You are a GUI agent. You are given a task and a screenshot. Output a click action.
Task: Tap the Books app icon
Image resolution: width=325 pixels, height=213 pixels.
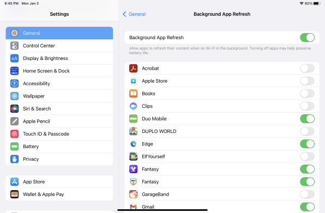(133, 94)
